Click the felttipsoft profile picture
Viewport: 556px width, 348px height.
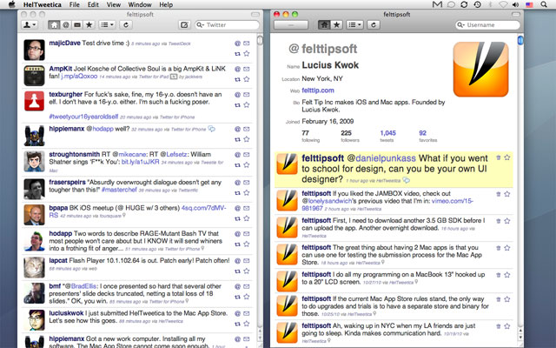click(x=480, y=70)
